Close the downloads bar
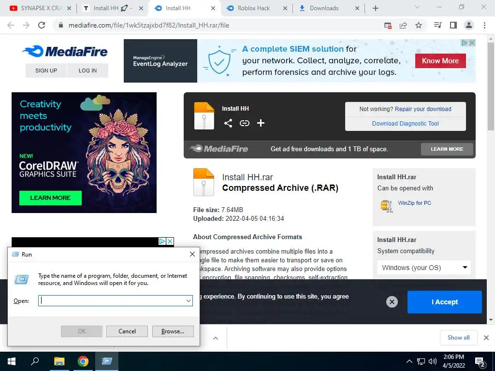495x371 pixels. 486,338
